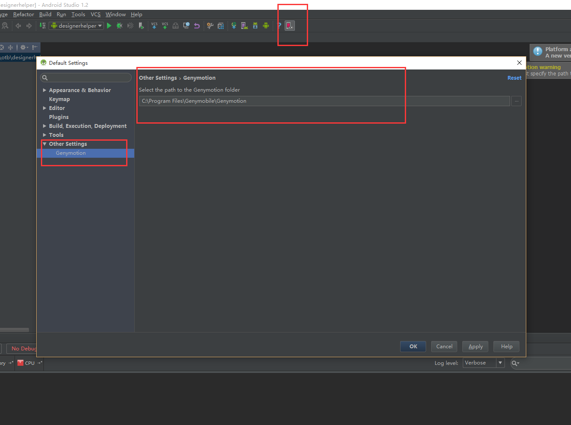Screen dimensions: 571x425
Task: Click project panel gear settings icon
Action: point(24,47)
